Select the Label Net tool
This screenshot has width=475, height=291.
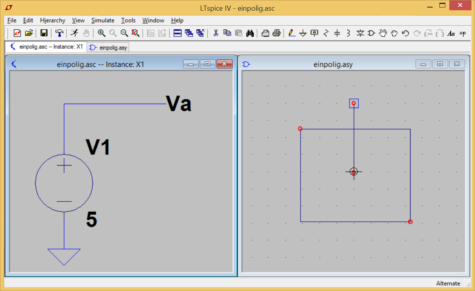point(314,33)
